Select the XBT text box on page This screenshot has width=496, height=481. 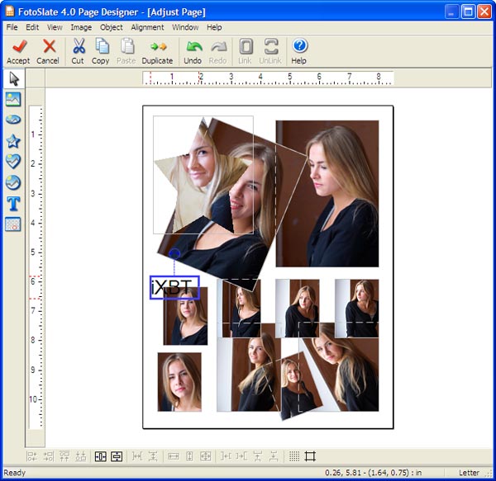pos(174,287)
